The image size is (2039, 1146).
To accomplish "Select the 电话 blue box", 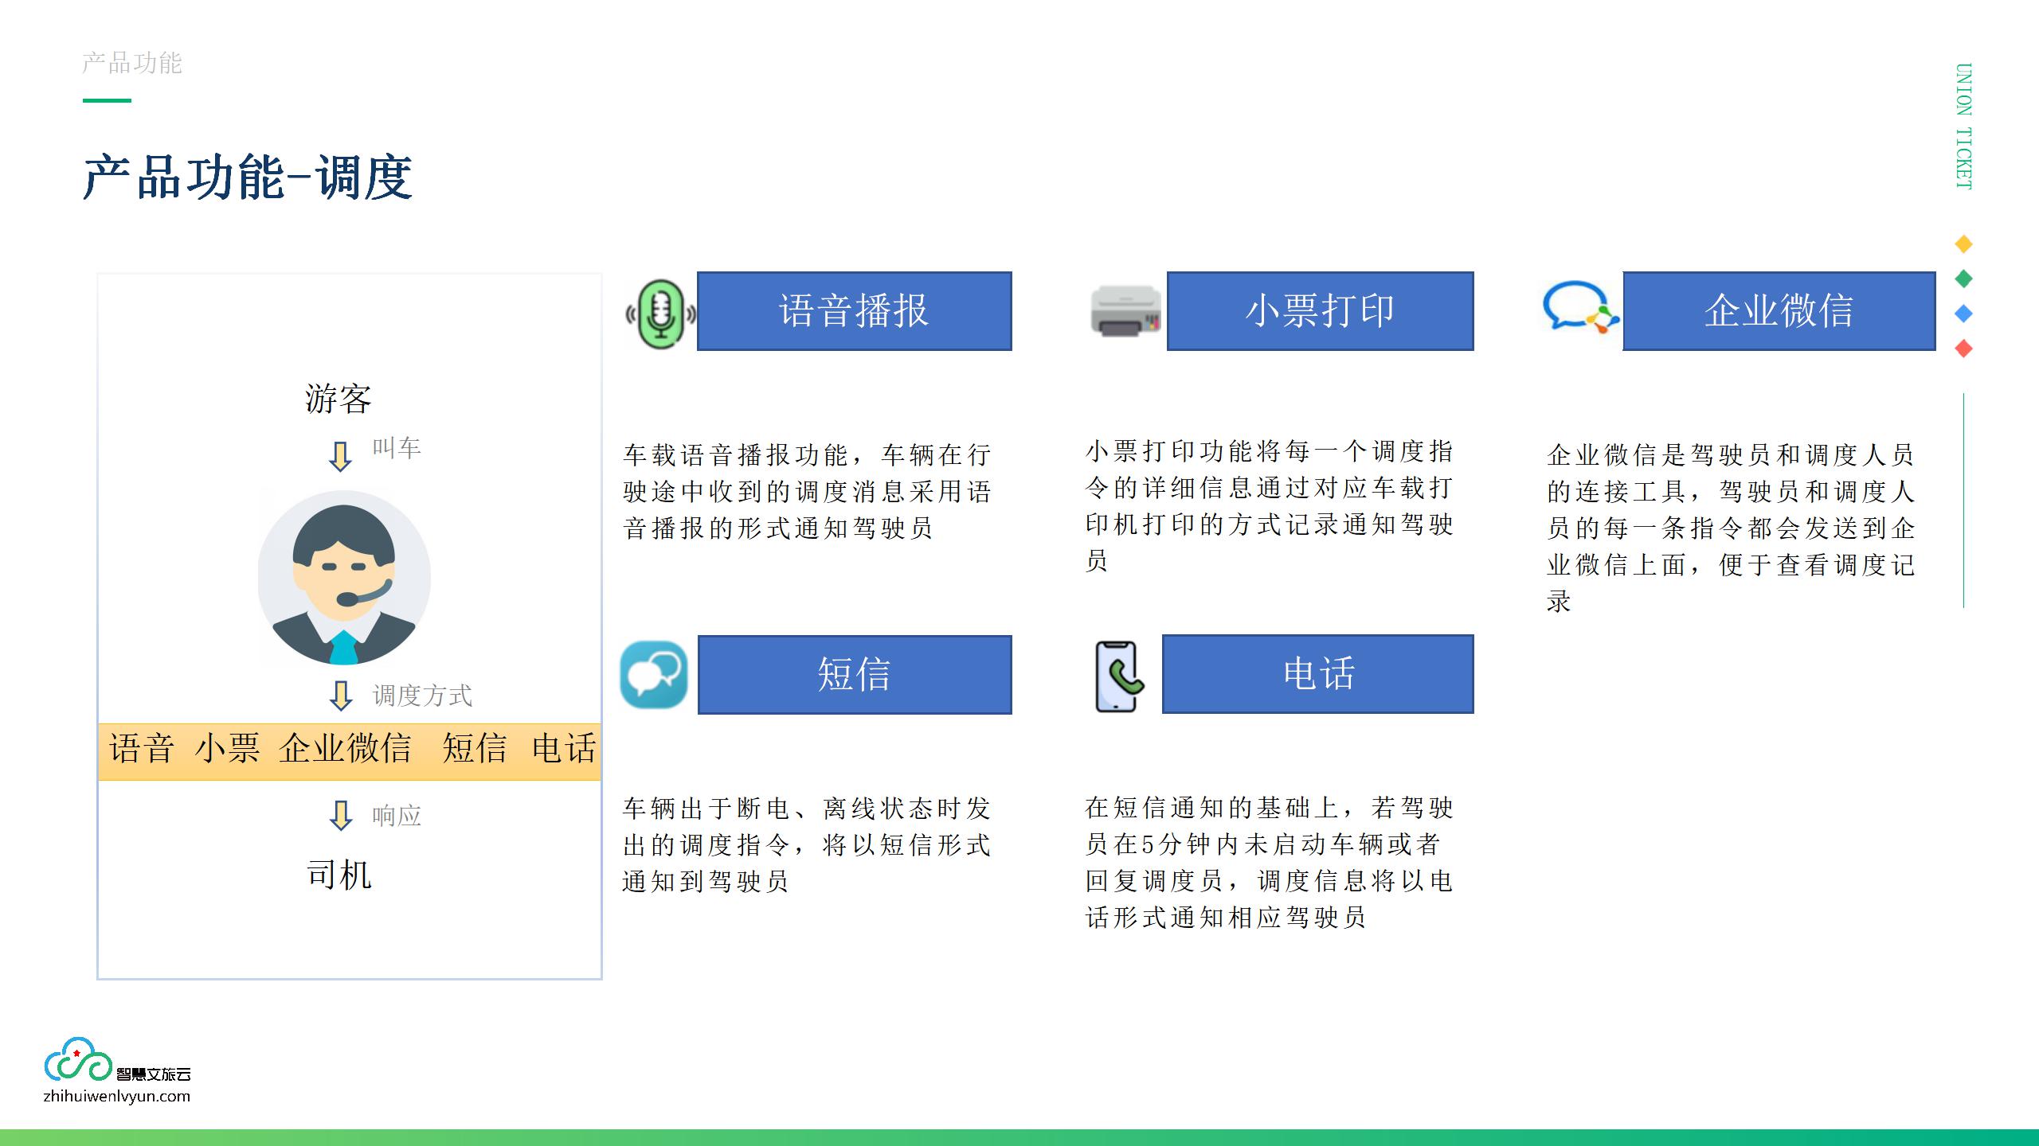I will pos(1318,674).
